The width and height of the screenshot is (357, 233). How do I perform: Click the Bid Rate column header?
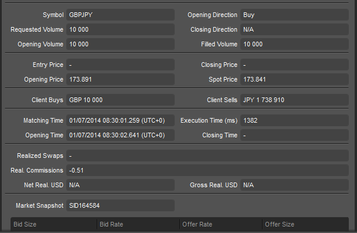click(x=138, y=224)
